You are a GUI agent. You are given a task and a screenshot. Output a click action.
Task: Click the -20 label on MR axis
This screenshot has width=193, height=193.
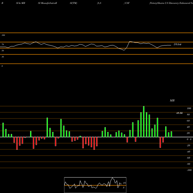[188, 146]
